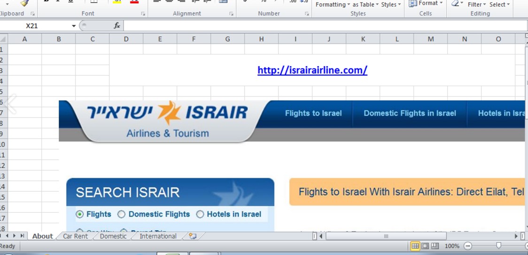Switch to the Domestic sheet tab
The width and height of the screenshot is (528, 255).
114,236
